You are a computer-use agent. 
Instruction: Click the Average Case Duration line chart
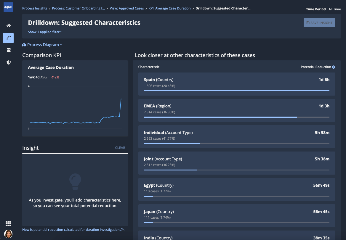pyautogui.click(x=75, y=107)
